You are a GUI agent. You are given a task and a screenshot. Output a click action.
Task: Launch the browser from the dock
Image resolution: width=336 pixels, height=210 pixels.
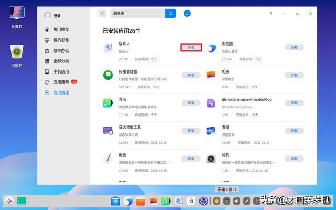pos(128,201)
